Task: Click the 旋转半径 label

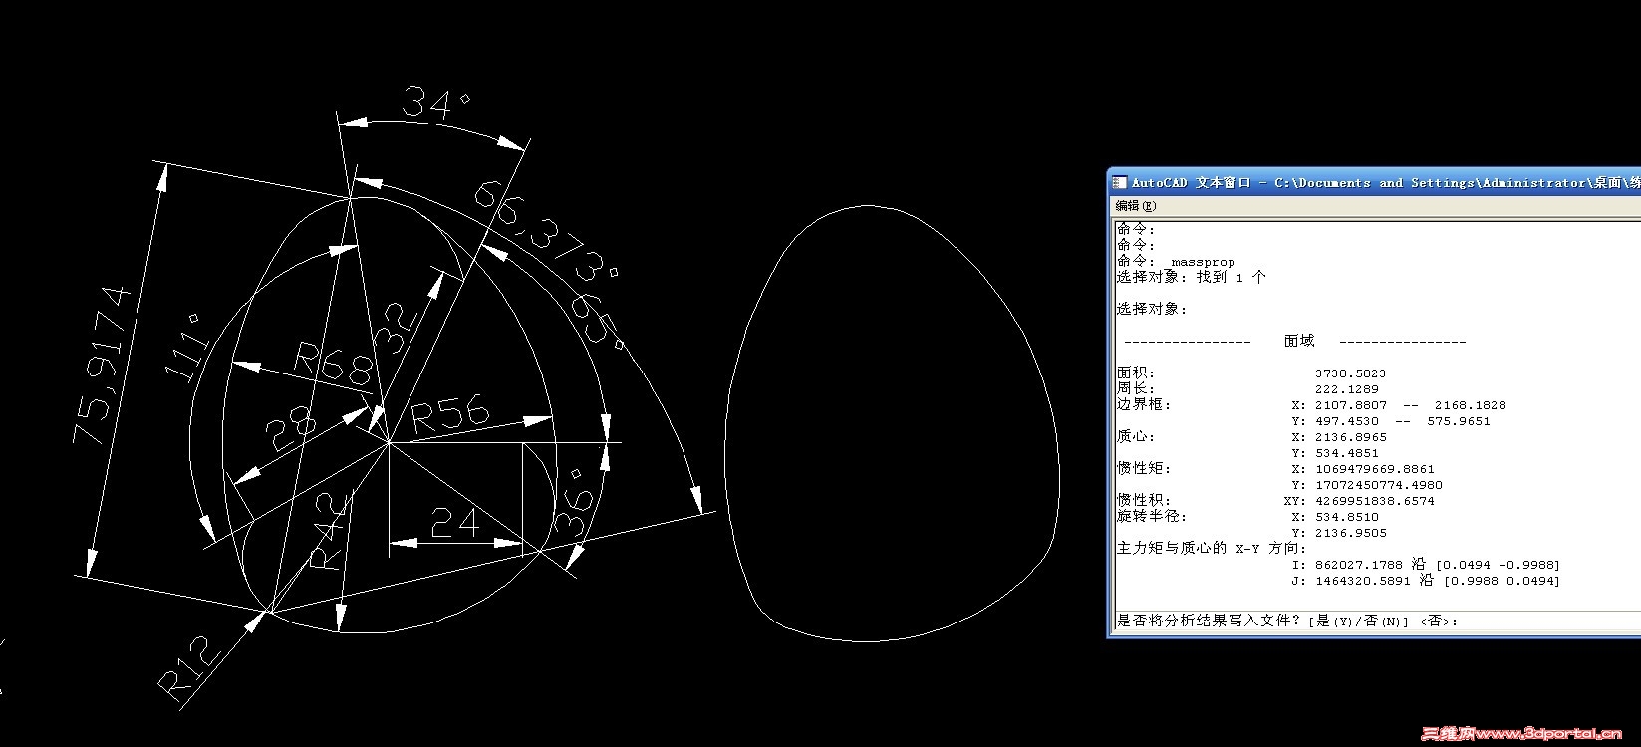Action: (1152, 517)
